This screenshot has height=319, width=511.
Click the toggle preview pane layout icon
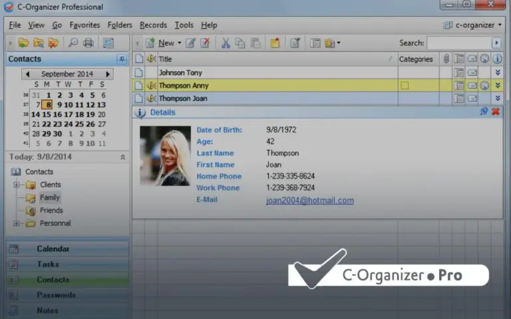click(x=315, y=43)
